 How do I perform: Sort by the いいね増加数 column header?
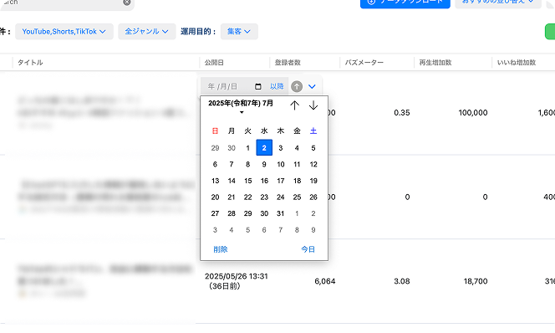(x=517, y=63)
